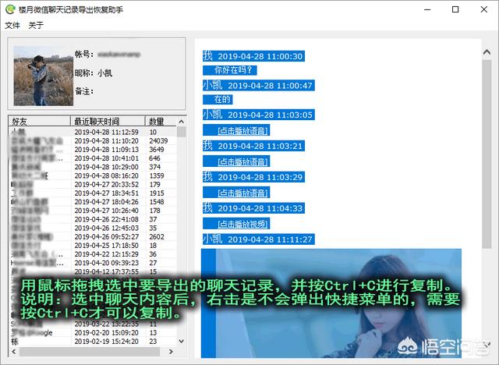Click header 小凯 2019-04-28 11:00:47
Image resolution: width=499 pixels, height=365 pixels.
click(x=259, y=85)
